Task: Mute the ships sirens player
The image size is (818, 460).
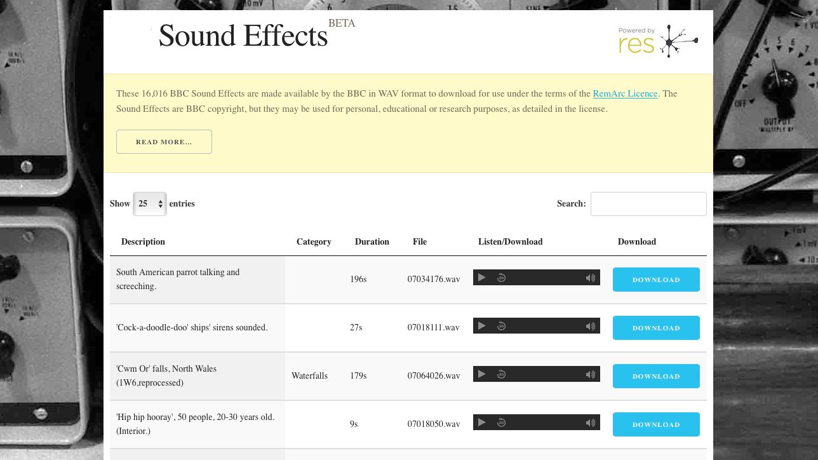Action: tap(590, 325)
